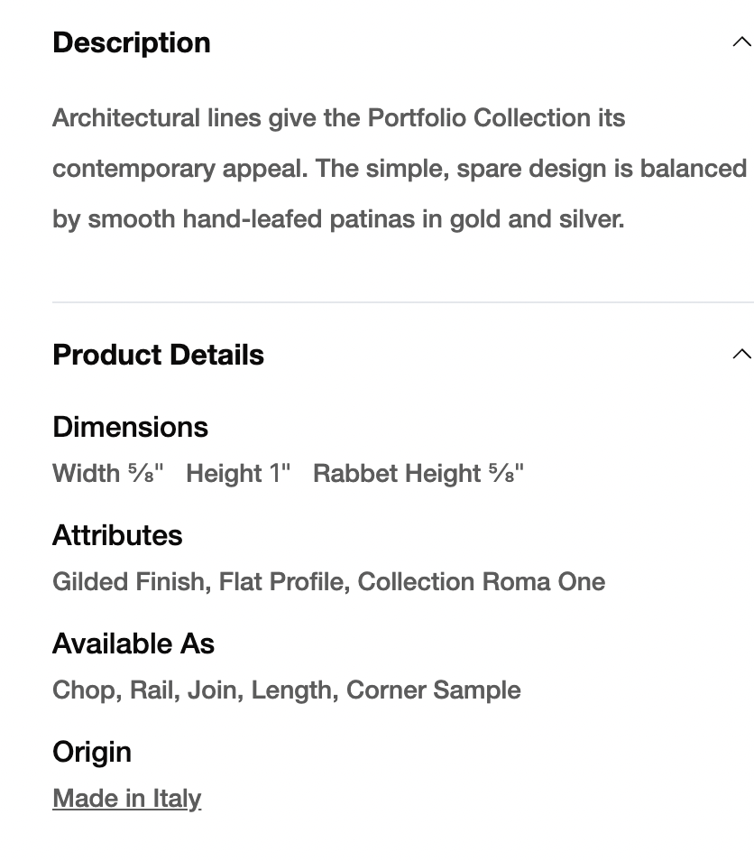Image resolution: width=754 pixels, height=861 pixels.
Task: Select the Attributes subheading
Action: 117,535
